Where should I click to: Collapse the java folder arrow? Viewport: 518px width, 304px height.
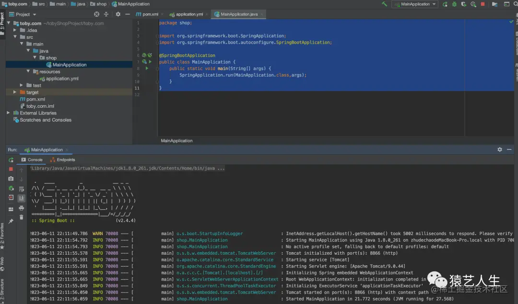tap(28, 51)
